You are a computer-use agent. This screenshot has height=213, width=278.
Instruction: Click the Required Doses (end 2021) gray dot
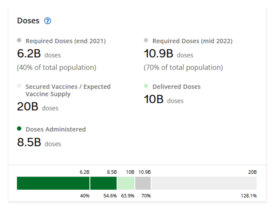pyautogui.click(x=19, y=40)
